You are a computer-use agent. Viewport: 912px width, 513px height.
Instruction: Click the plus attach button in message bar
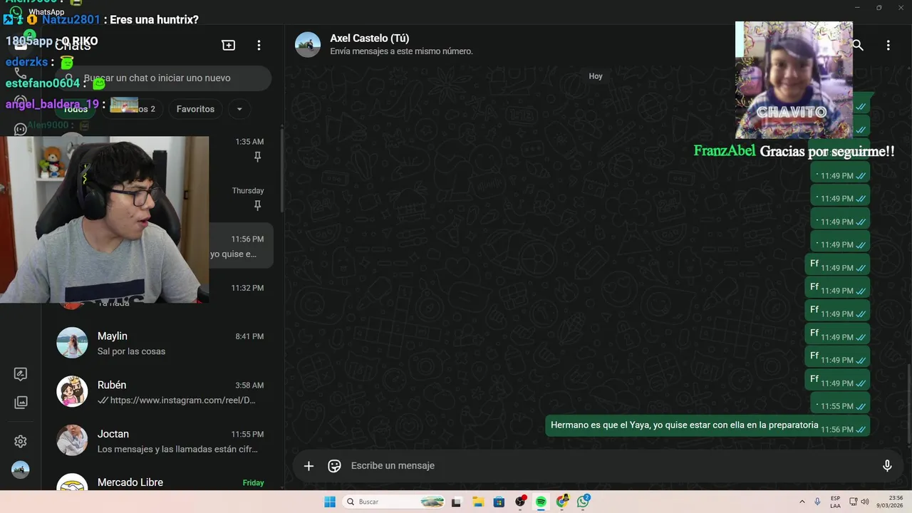click(x=309, y=466)
